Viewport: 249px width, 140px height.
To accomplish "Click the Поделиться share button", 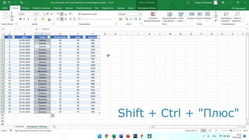I will [238, 8].
